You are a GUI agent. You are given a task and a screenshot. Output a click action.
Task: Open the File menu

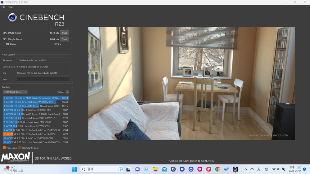pos(3,7)
